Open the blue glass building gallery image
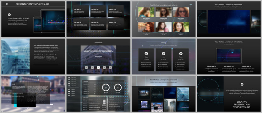This screenshot has width=262, height=113. pos(183,94)
